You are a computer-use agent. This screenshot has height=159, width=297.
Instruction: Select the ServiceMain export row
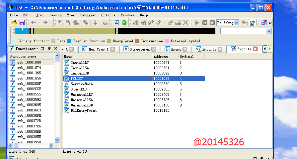[x=134, y=84]
